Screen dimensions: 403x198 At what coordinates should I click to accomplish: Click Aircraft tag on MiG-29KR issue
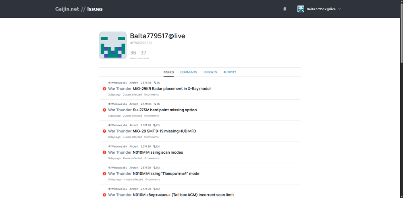click(x=134, y=83)
